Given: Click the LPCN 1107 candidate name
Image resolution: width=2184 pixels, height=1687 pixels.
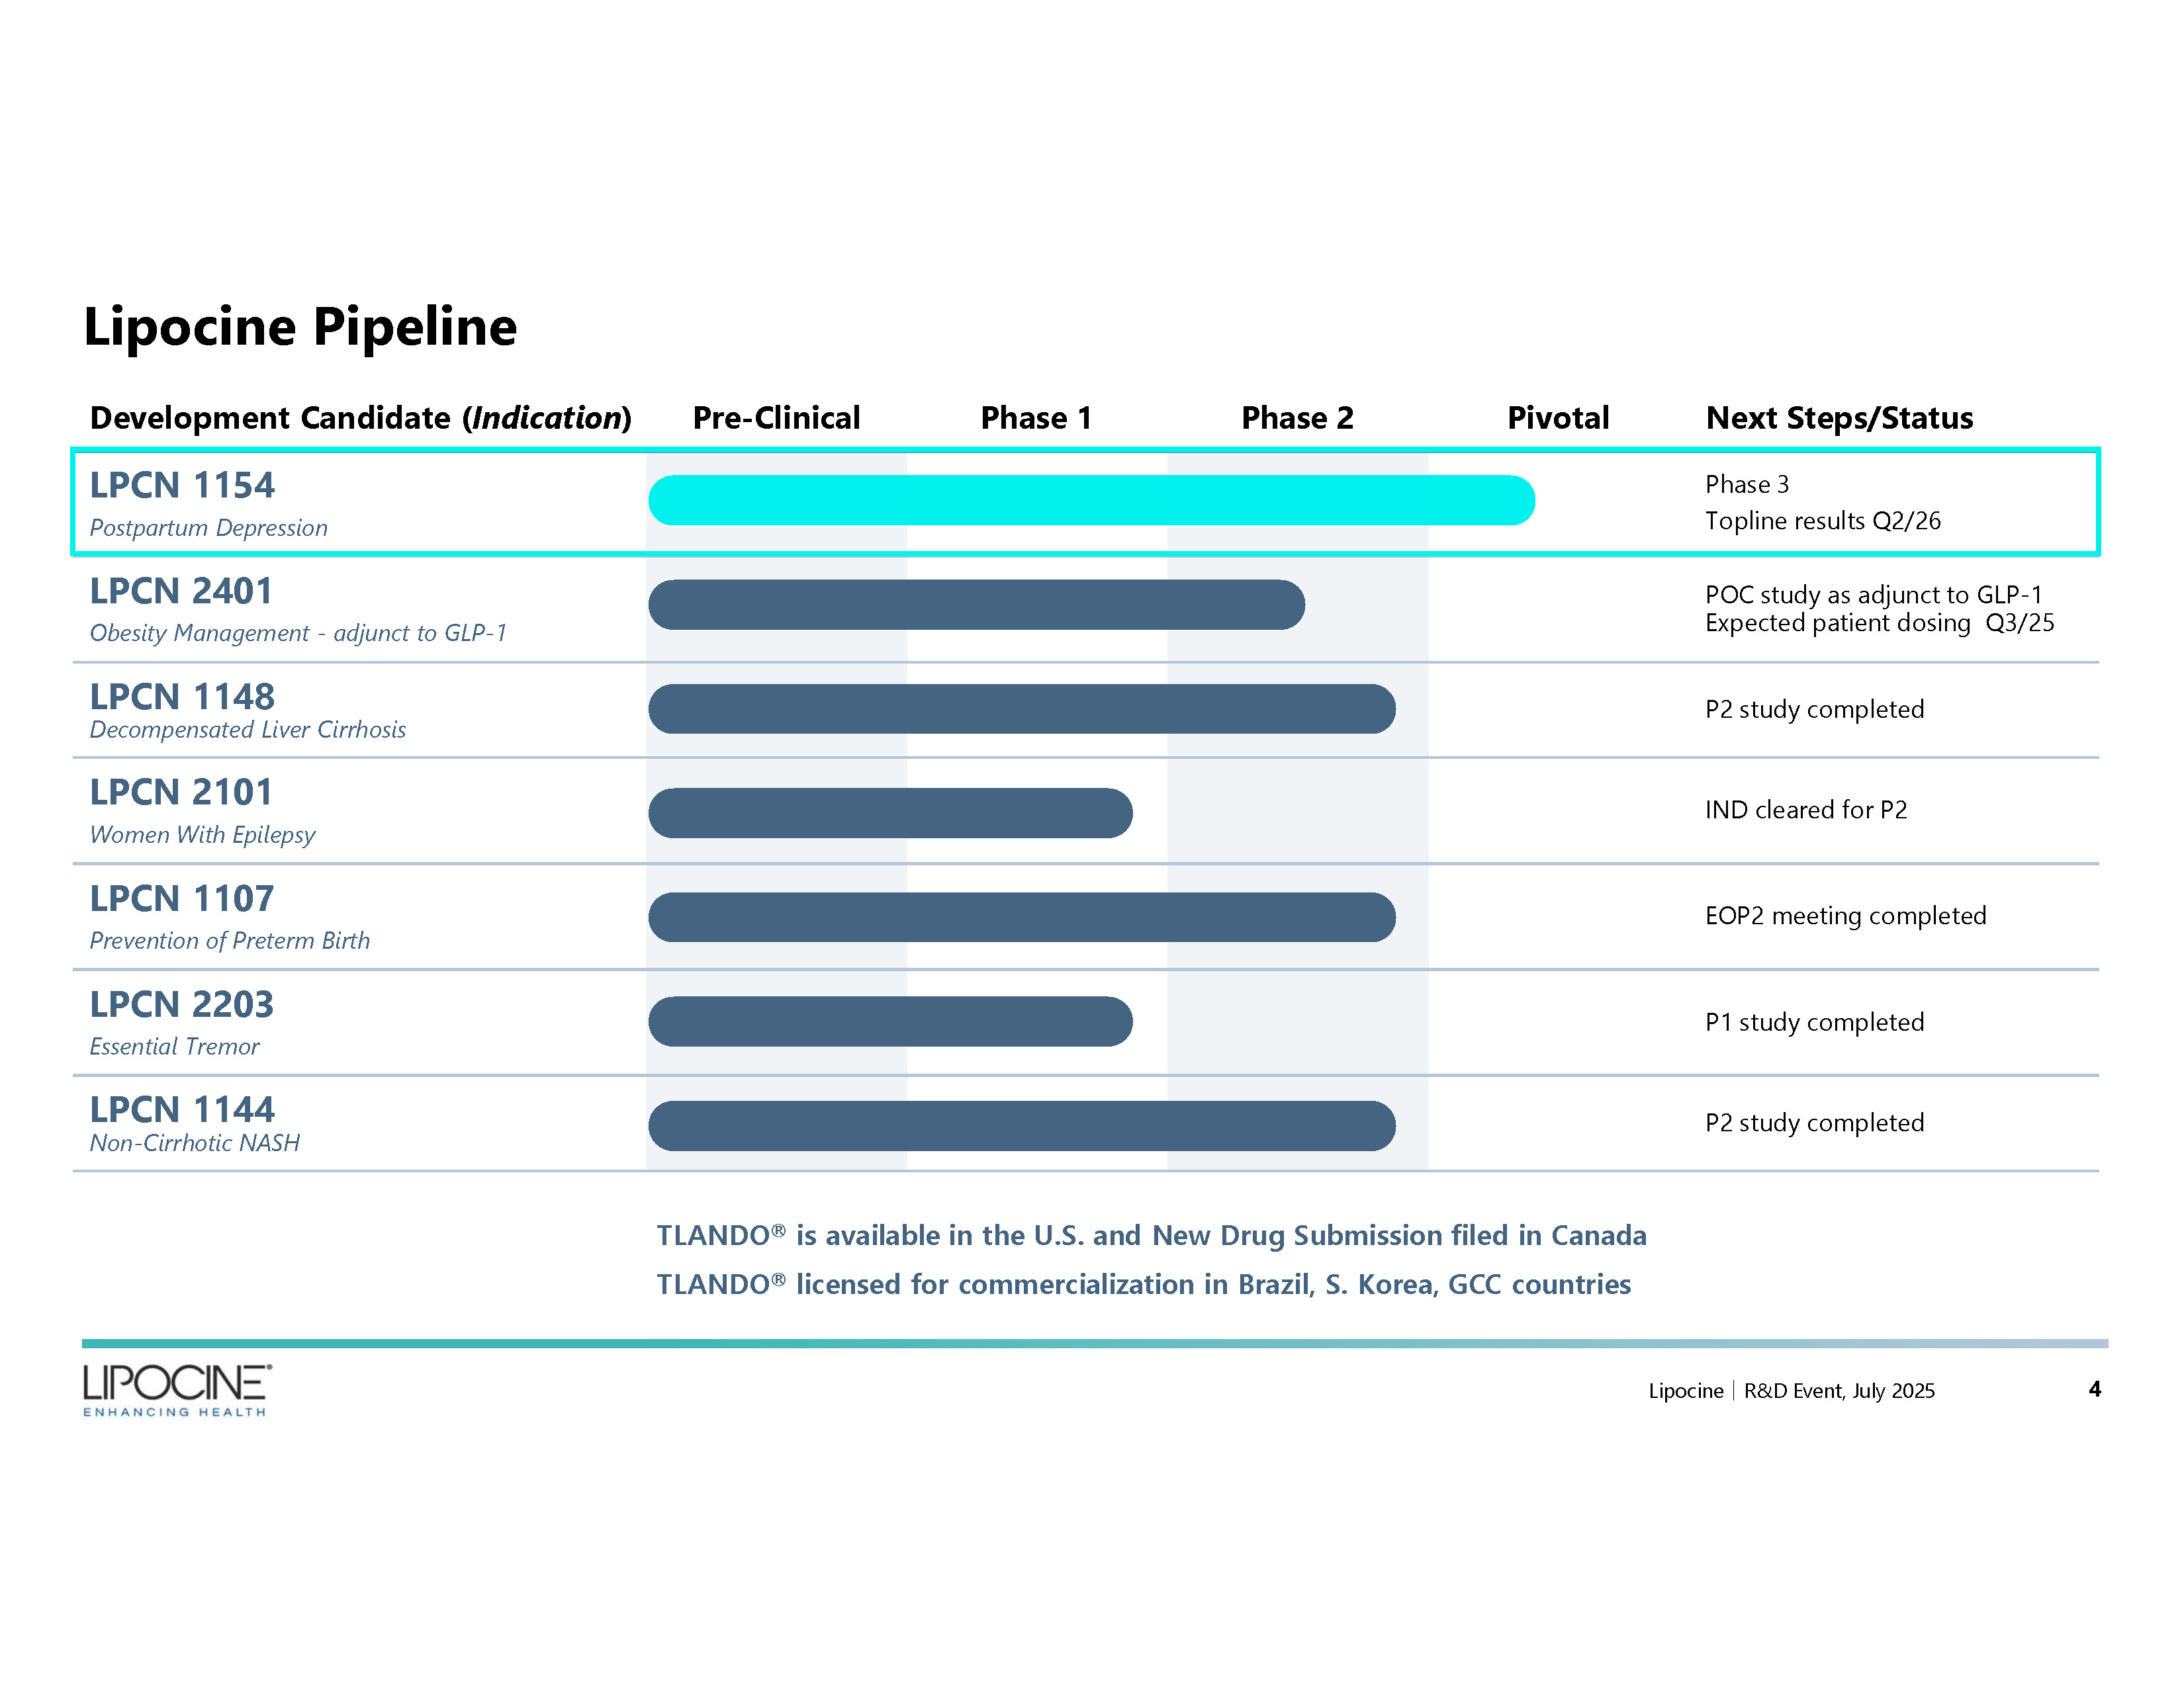Looking at the screenshot, I should pos(182,898).
